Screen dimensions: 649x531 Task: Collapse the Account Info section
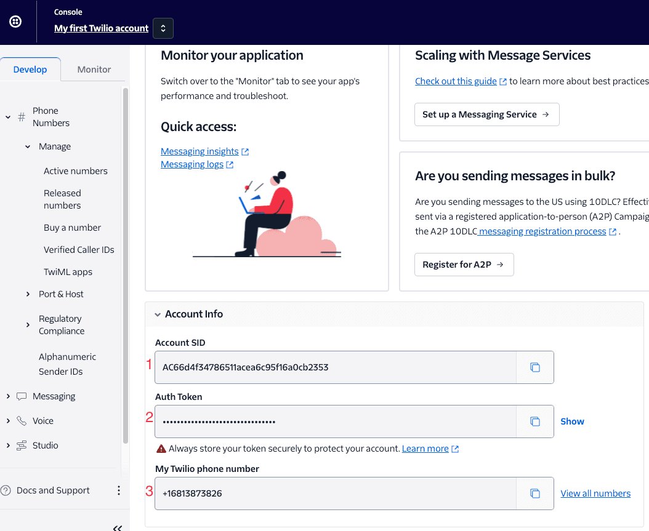[x=159, y=314]
